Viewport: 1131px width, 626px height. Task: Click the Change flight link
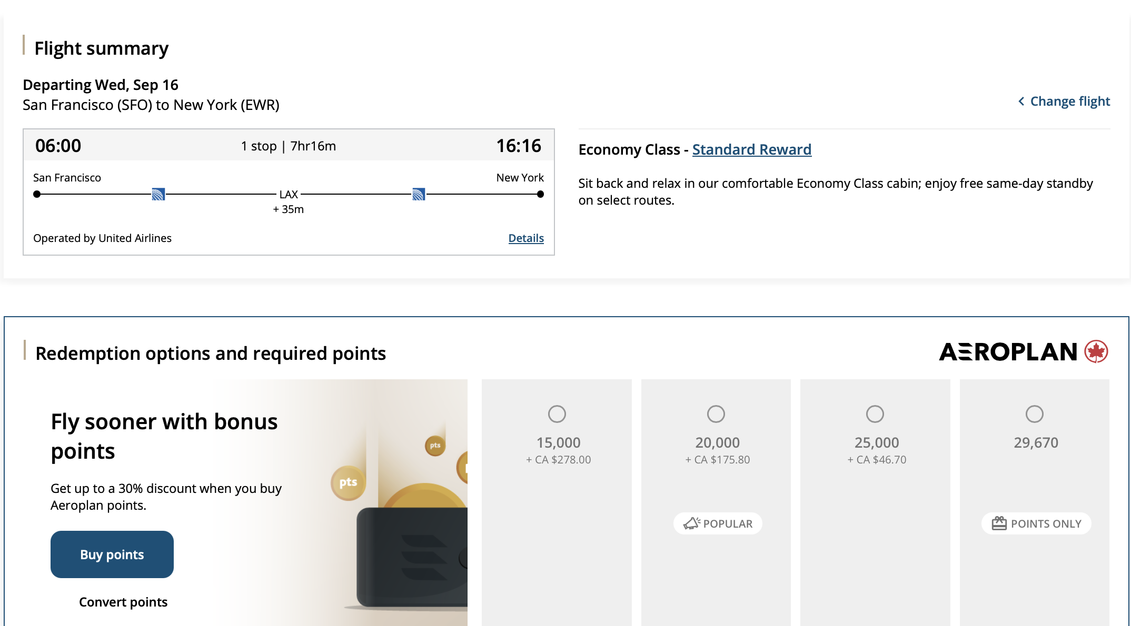(1070, 101)
